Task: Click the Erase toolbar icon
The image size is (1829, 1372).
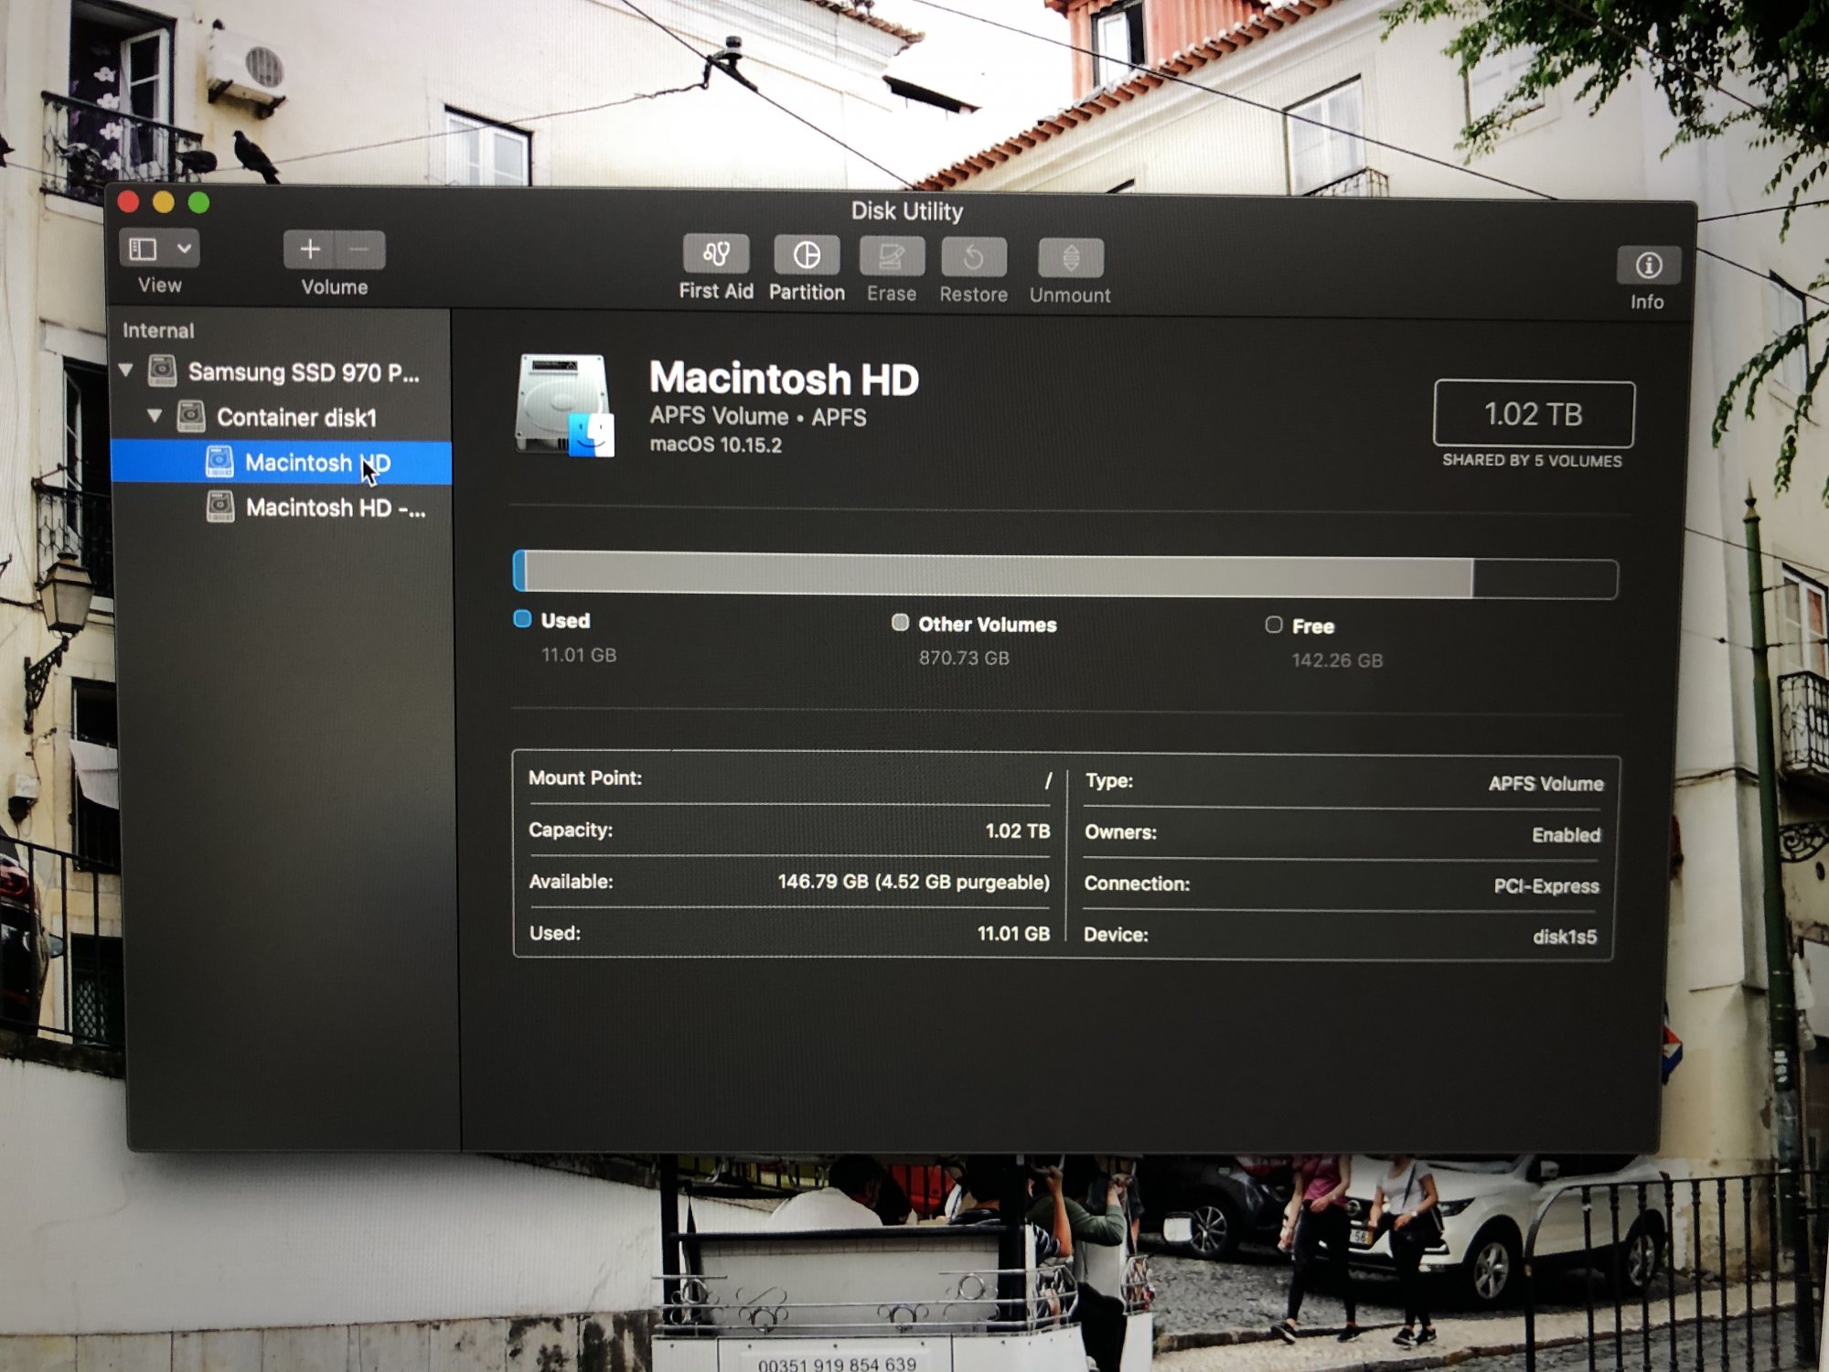Action: click(x=891, y=257)
